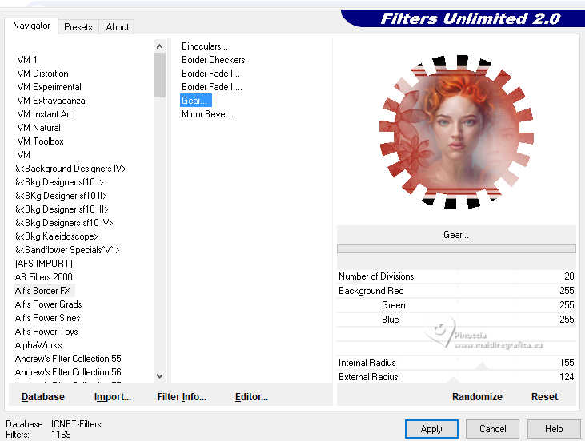Click the 1169 filters count
585x441 pixels.
pos(61,435)
